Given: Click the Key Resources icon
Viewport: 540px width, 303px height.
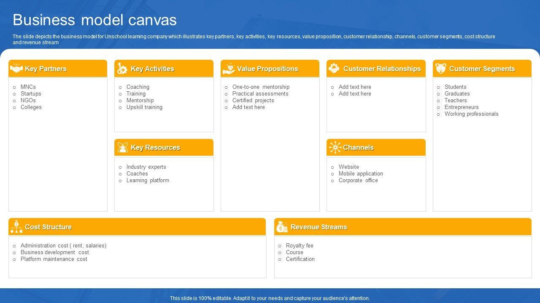Looking at the screenshot, I should pyautogui.click(x=122, y=147).
